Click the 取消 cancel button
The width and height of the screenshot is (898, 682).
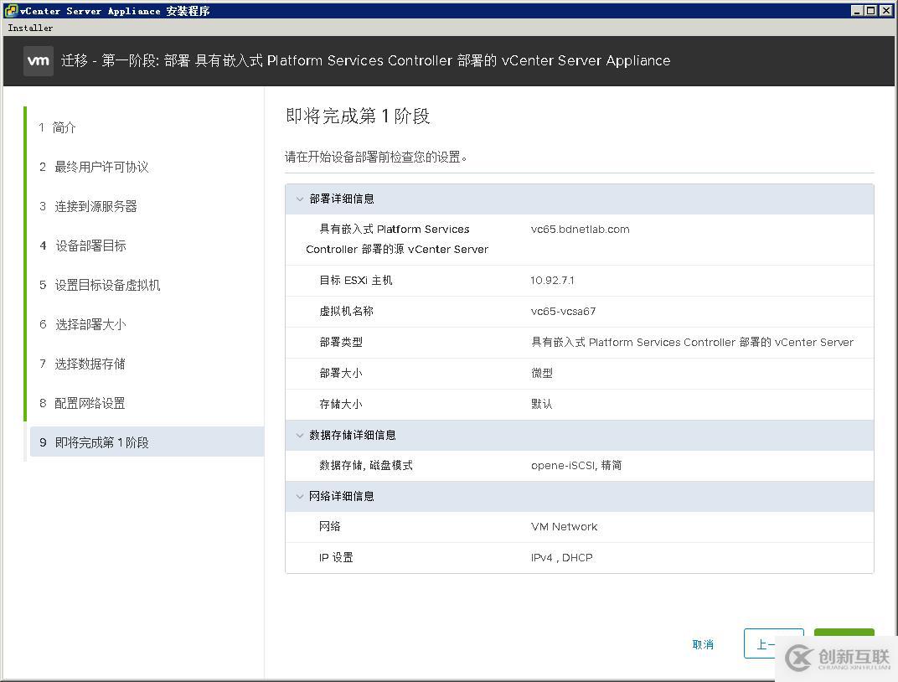tap(703, 644)
